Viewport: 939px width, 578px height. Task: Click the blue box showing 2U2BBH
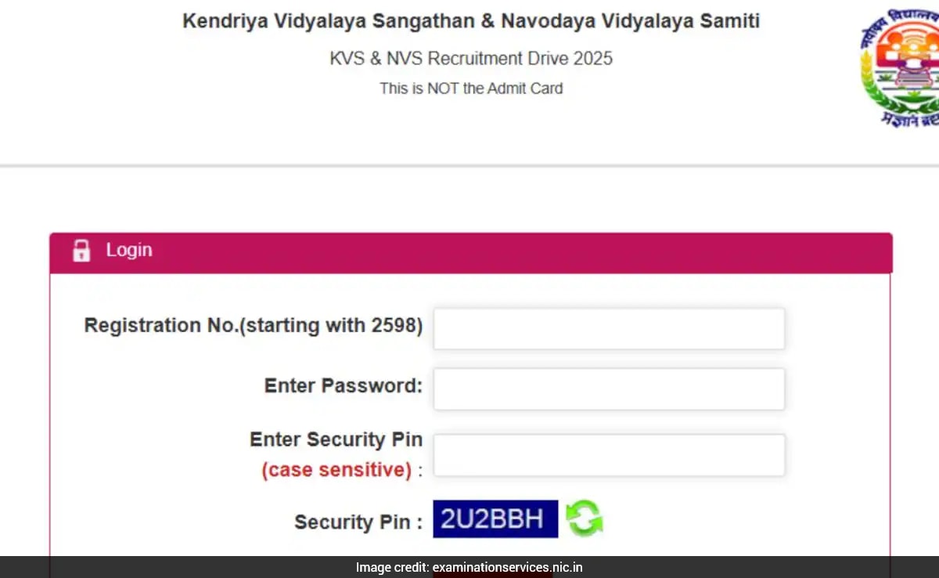pyautogui.click(x=495, y=518)
